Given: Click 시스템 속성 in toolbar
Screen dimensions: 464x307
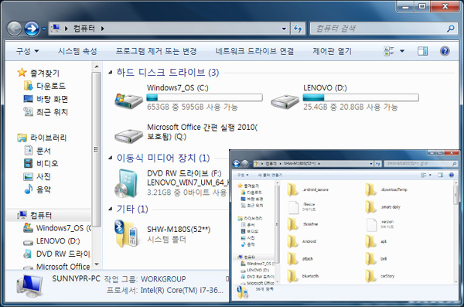Looking at the screenshot, I should pos(77,51).
